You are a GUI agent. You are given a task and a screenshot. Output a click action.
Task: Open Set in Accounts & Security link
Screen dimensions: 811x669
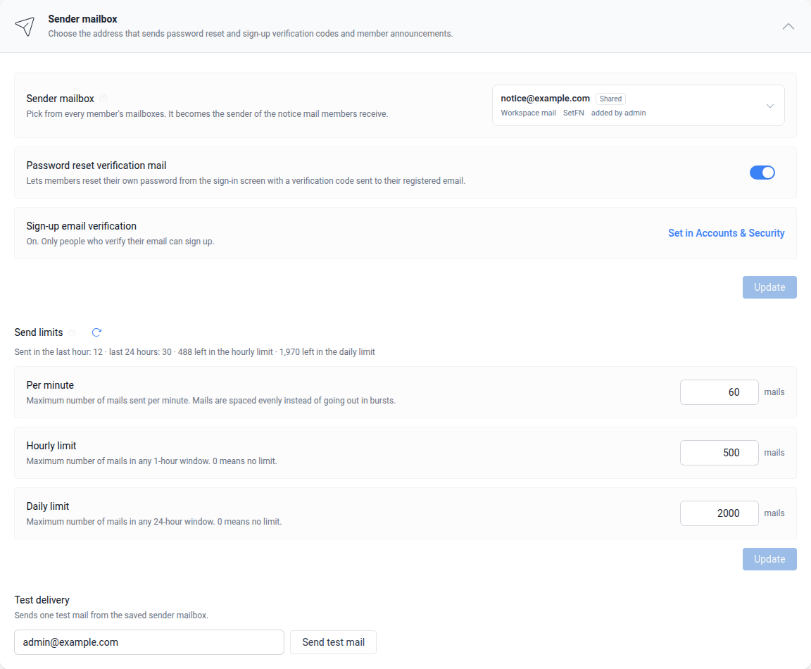coord(726,233)
